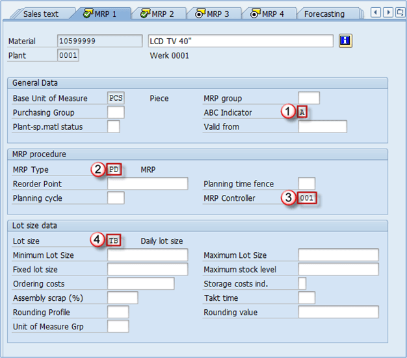Viewport: 407px width, 358px height.
Task: Focus the Maximum stock level field
Action: [x=337, y=270]
